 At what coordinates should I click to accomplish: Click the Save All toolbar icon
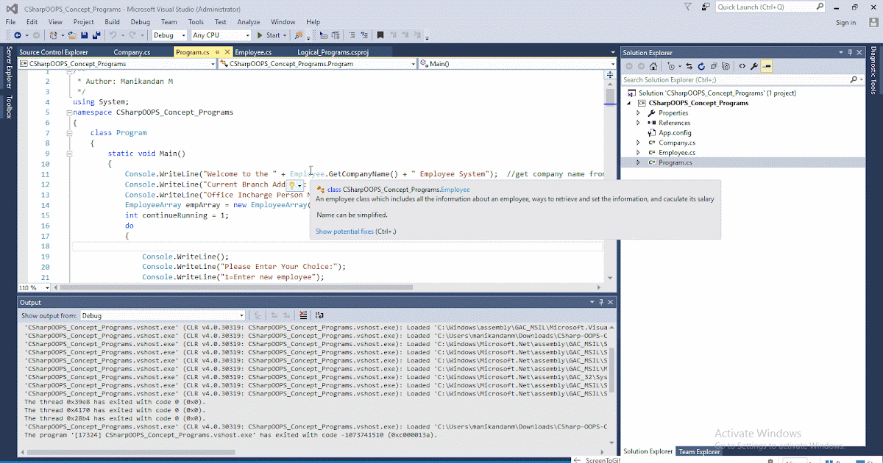click(97, 35)
